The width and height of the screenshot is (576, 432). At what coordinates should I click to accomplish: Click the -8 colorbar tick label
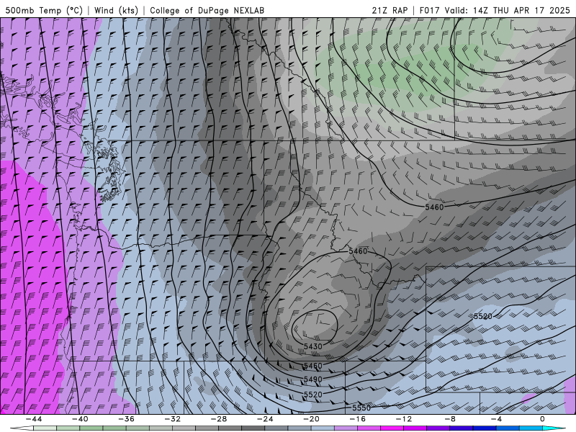(x=450, y=419)
